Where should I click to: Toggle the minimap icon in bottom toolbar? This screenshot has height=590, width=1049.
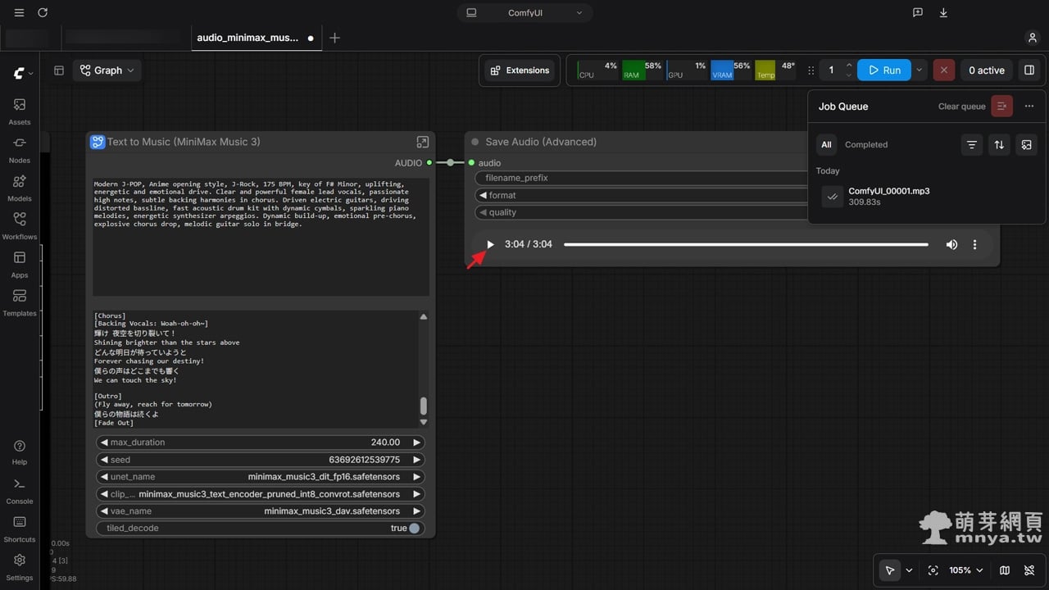1005,570
